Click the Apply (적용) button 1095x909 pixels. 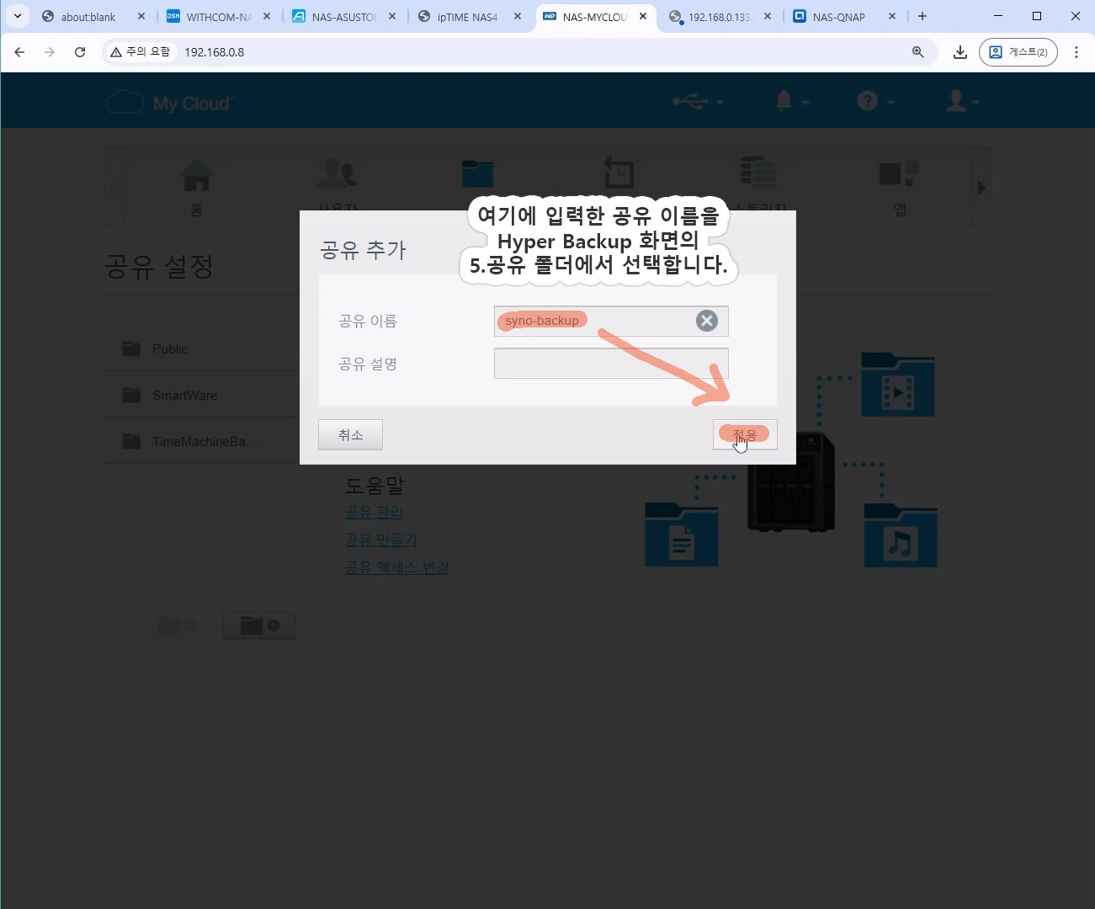coord(745,434)
